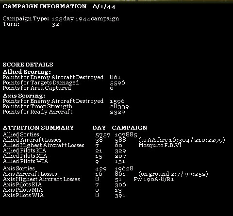Image resolution: width=233 pixels, height=216 pixels.
Task: Select '123 day 1944 campaign' text
Action: pos(85,19)
